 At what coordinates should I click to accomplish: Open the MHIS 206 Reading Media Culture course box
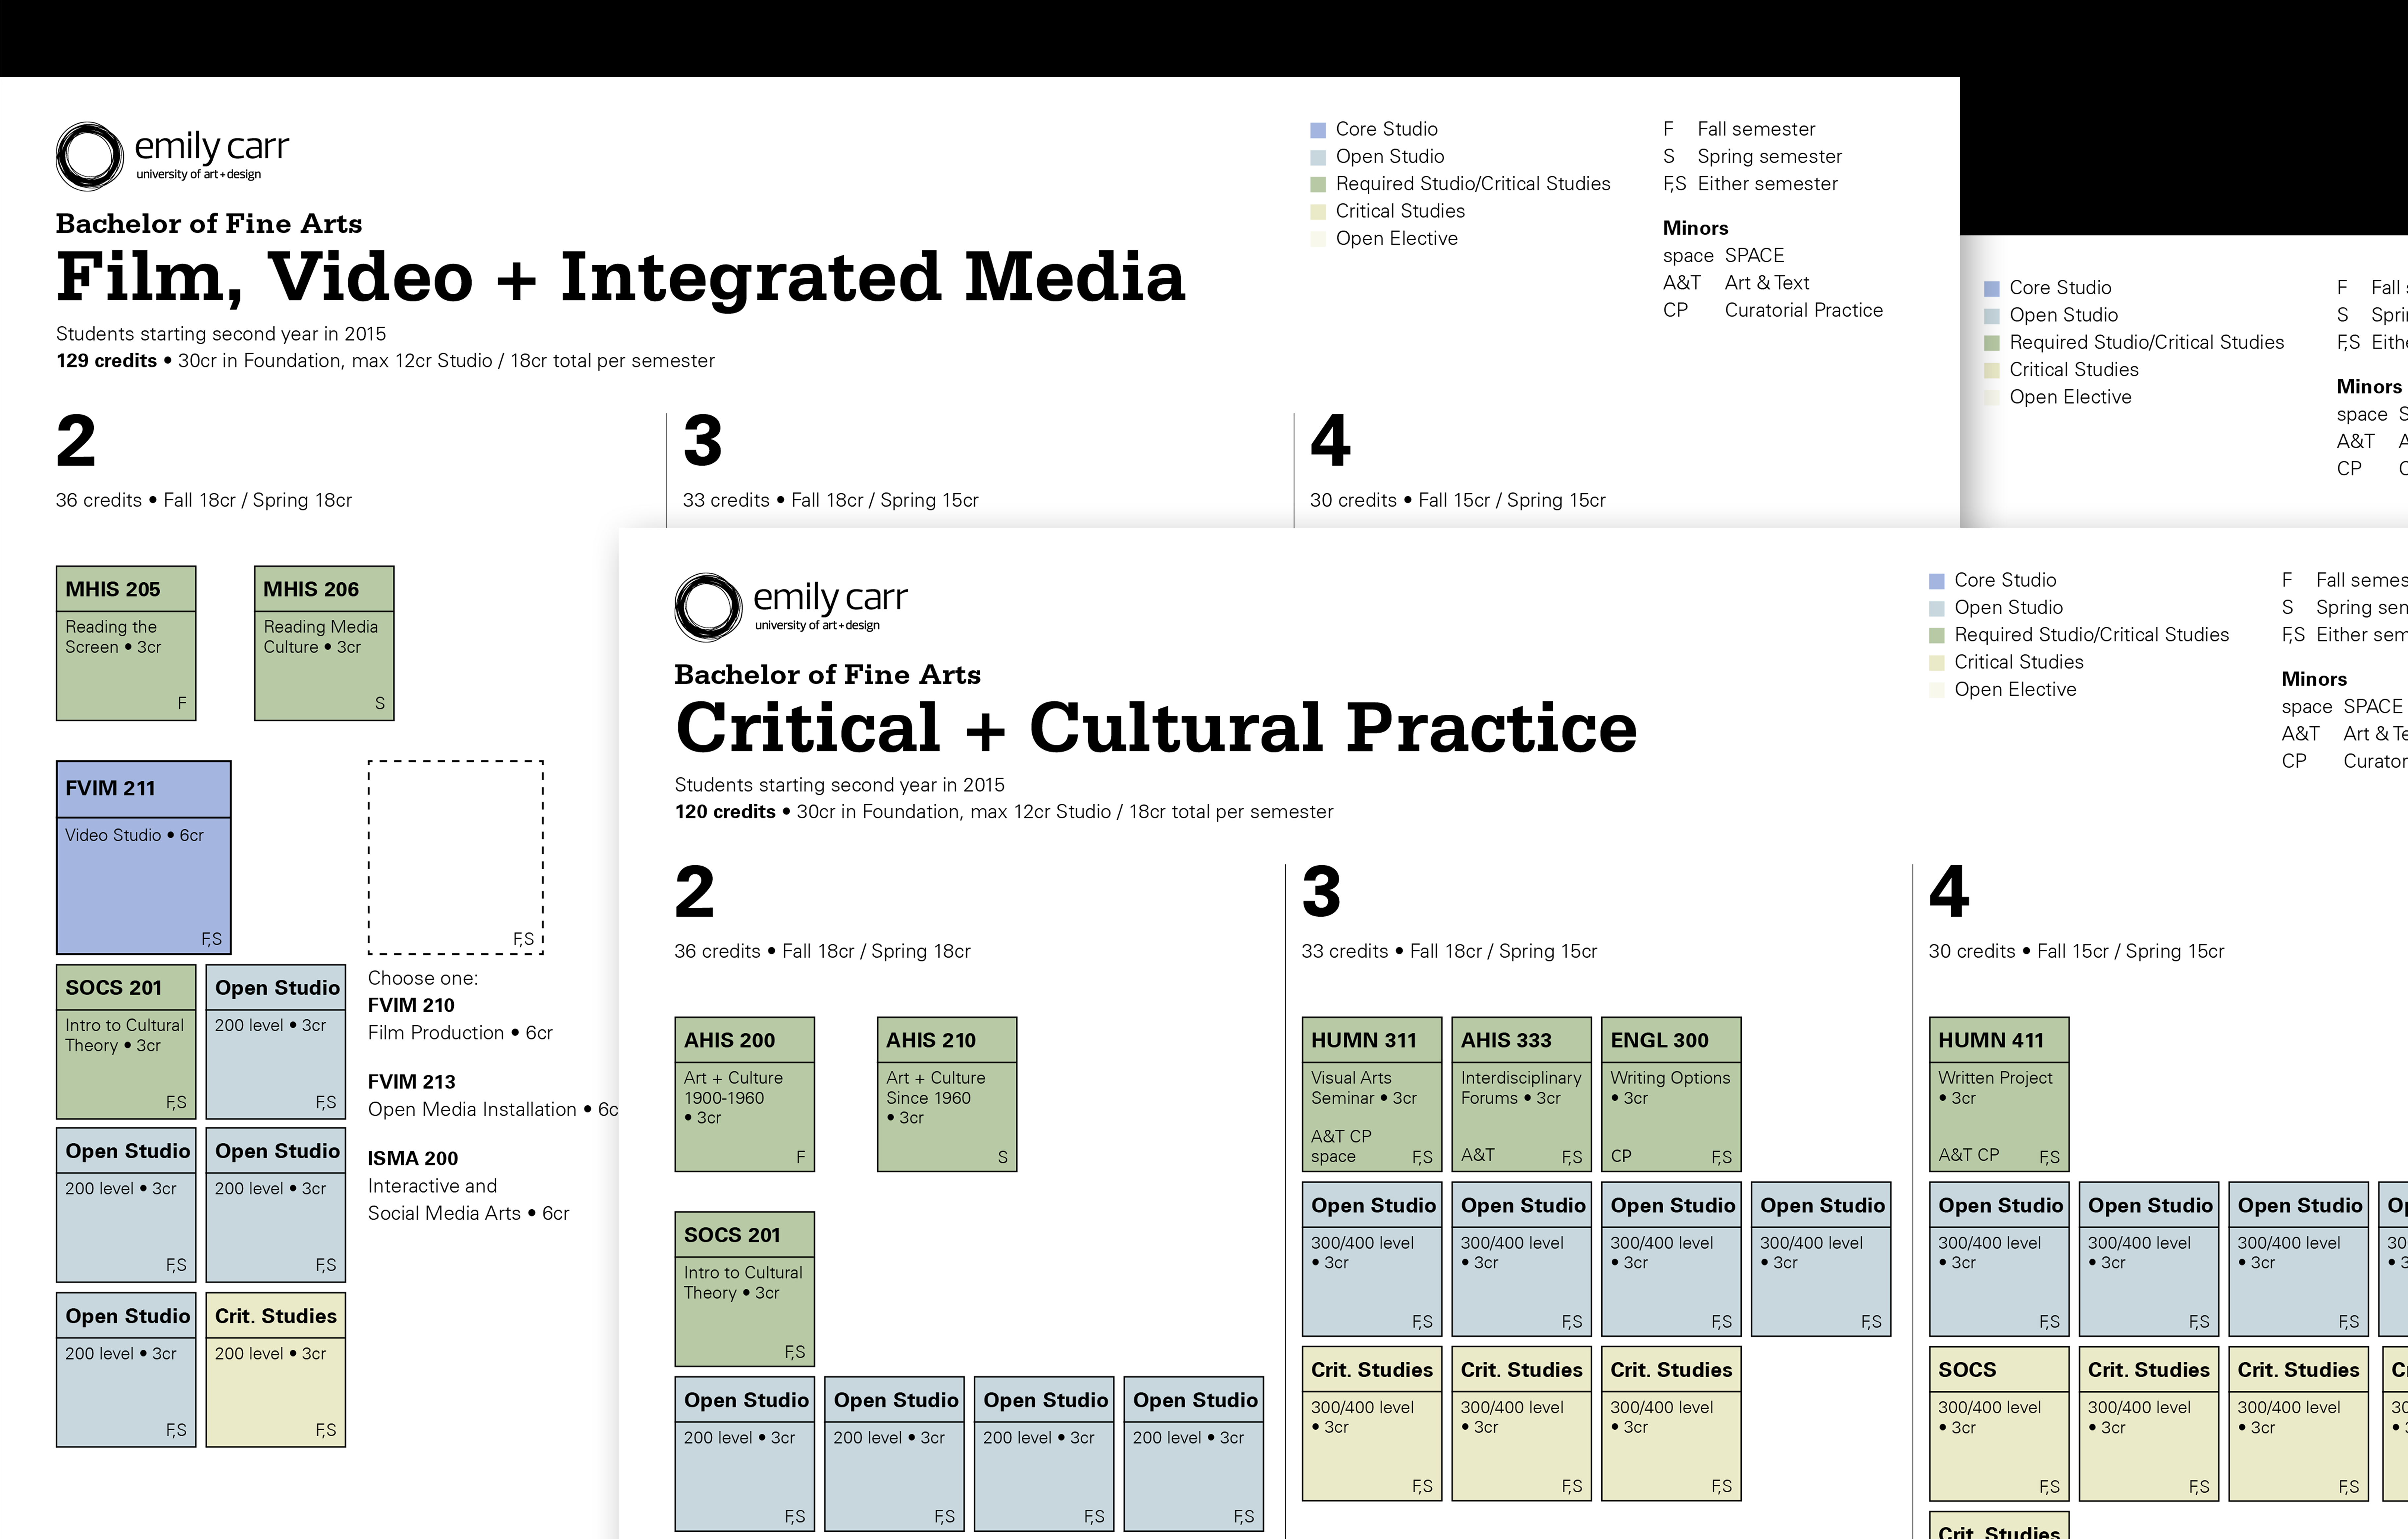pos(324,644)
